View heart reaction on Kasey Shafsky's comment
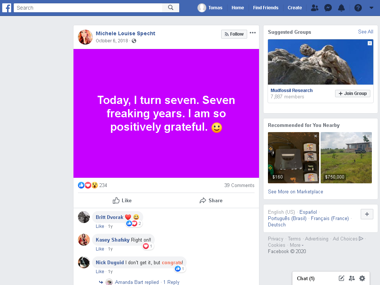 (147, 246)
